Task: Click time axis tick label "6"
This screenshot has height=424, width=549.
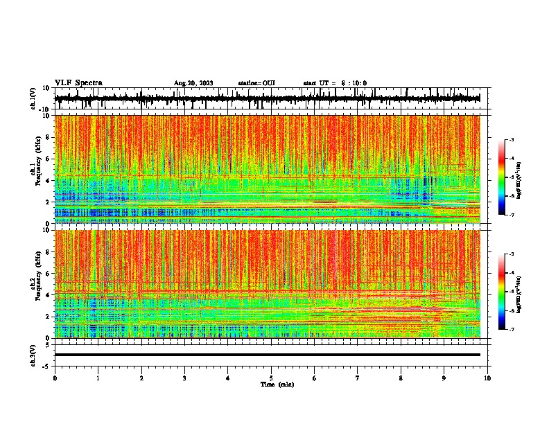Action: pos(315,378)
